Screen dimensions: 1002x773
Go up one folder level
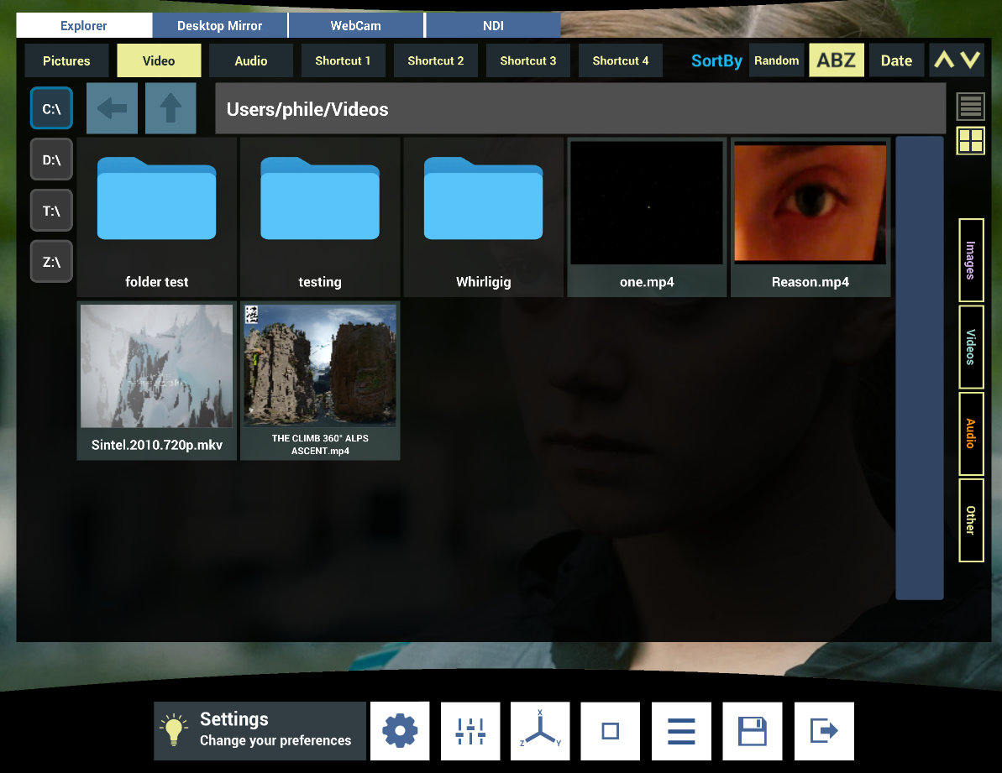(170, 108)
